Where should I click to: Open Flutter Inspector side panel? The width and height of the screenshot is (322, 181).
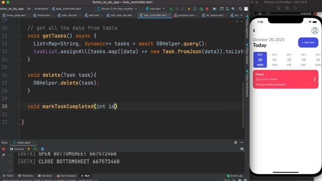pyautogui.click(x=247, y=27)
